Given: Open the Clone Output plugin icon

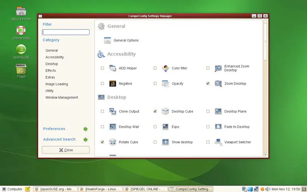Looking at the screenshot, I should click(112, 111).
